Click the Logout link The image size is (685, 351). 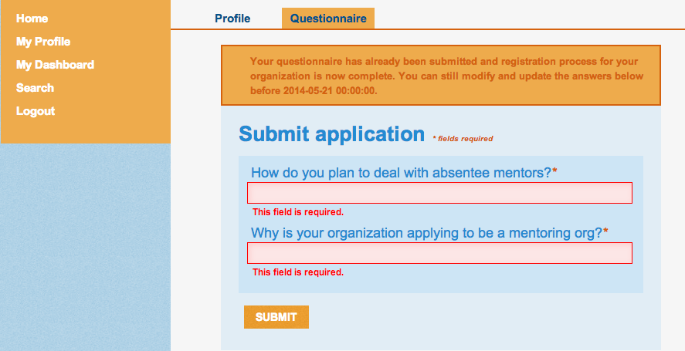(36, 111)
